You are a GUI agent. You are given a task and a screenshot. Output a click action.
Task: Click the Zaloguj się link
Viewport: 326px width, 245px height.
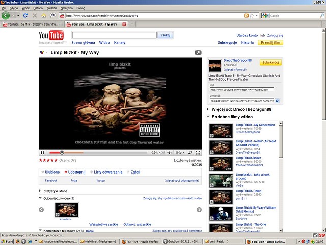pyautogui.click(x=275, y=35)
